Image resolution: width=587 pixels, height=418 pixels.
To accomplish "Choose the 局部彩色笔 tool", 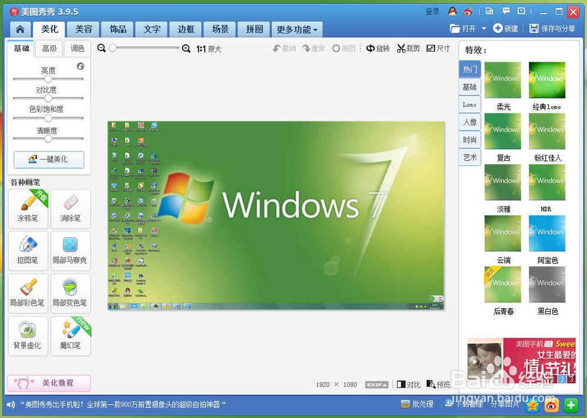I will (28, 294).
